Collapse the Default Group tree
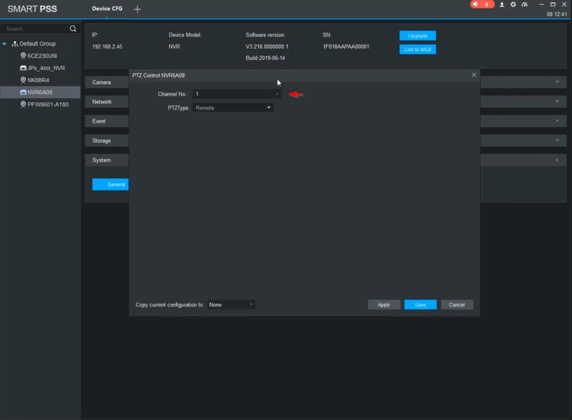Screen dimensions: 572x420 (x=5, y=44)
